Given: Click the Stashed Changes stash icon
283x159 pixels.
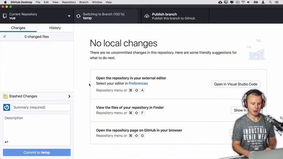Looking at the screenshot, I should (x=5, y=96).
